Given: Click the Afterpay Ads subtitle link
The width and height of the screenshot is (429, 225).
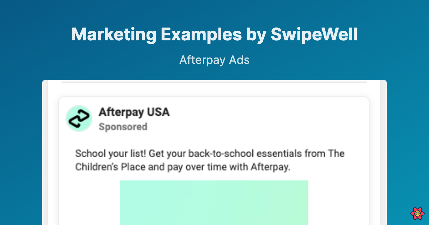Looking at the screenshot, I should [x=214, y=60].
